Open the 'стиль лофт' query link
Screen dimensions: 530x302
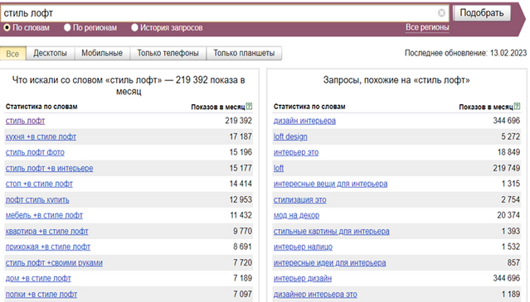(25, 121)
